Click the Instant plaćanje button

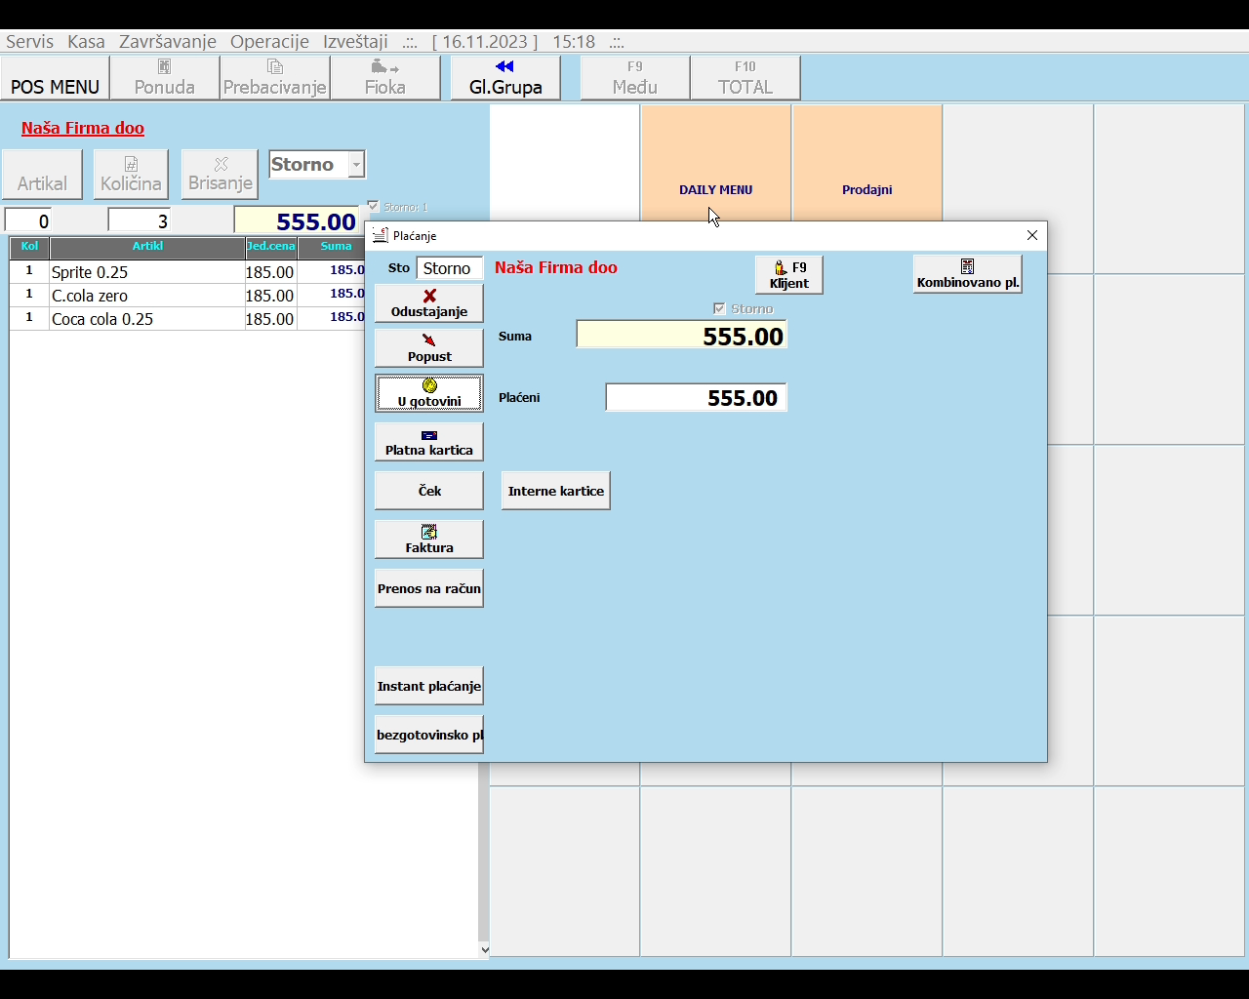[x=429, y=686]
